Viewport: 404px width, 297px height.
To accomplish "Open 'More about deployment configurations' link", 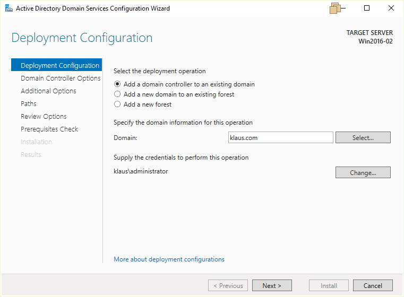I will (169, 259).
